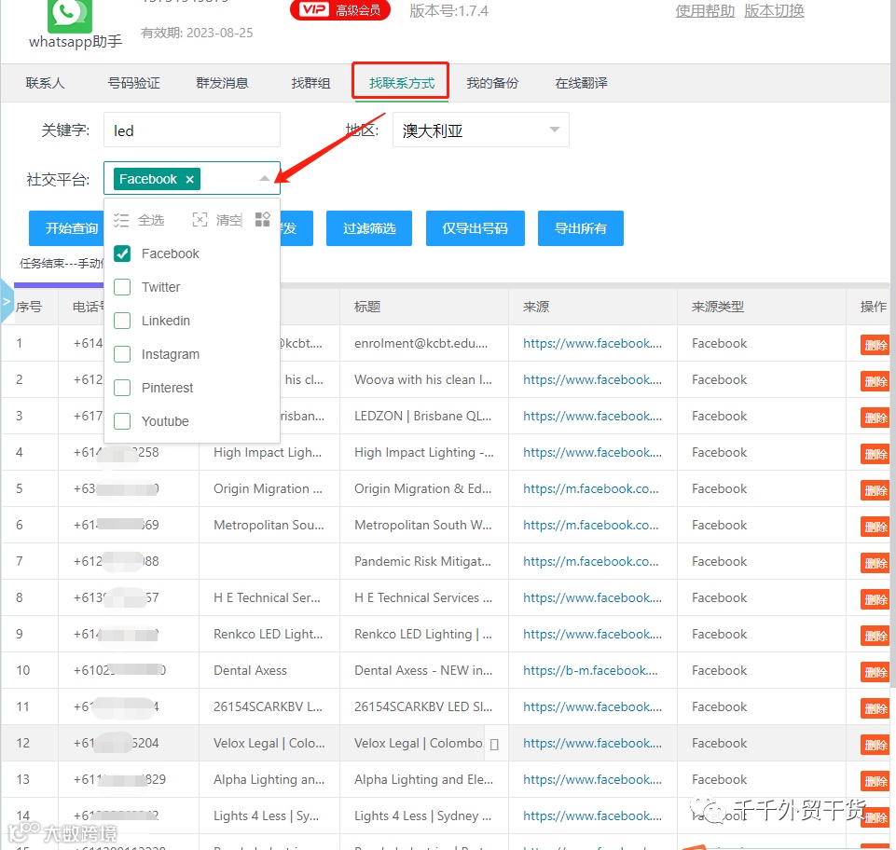Open the source link for enrolment@kcbt.edu row
Image resolution: width=896 pixels, height=850 pixels.
click(x=592, y=343)
